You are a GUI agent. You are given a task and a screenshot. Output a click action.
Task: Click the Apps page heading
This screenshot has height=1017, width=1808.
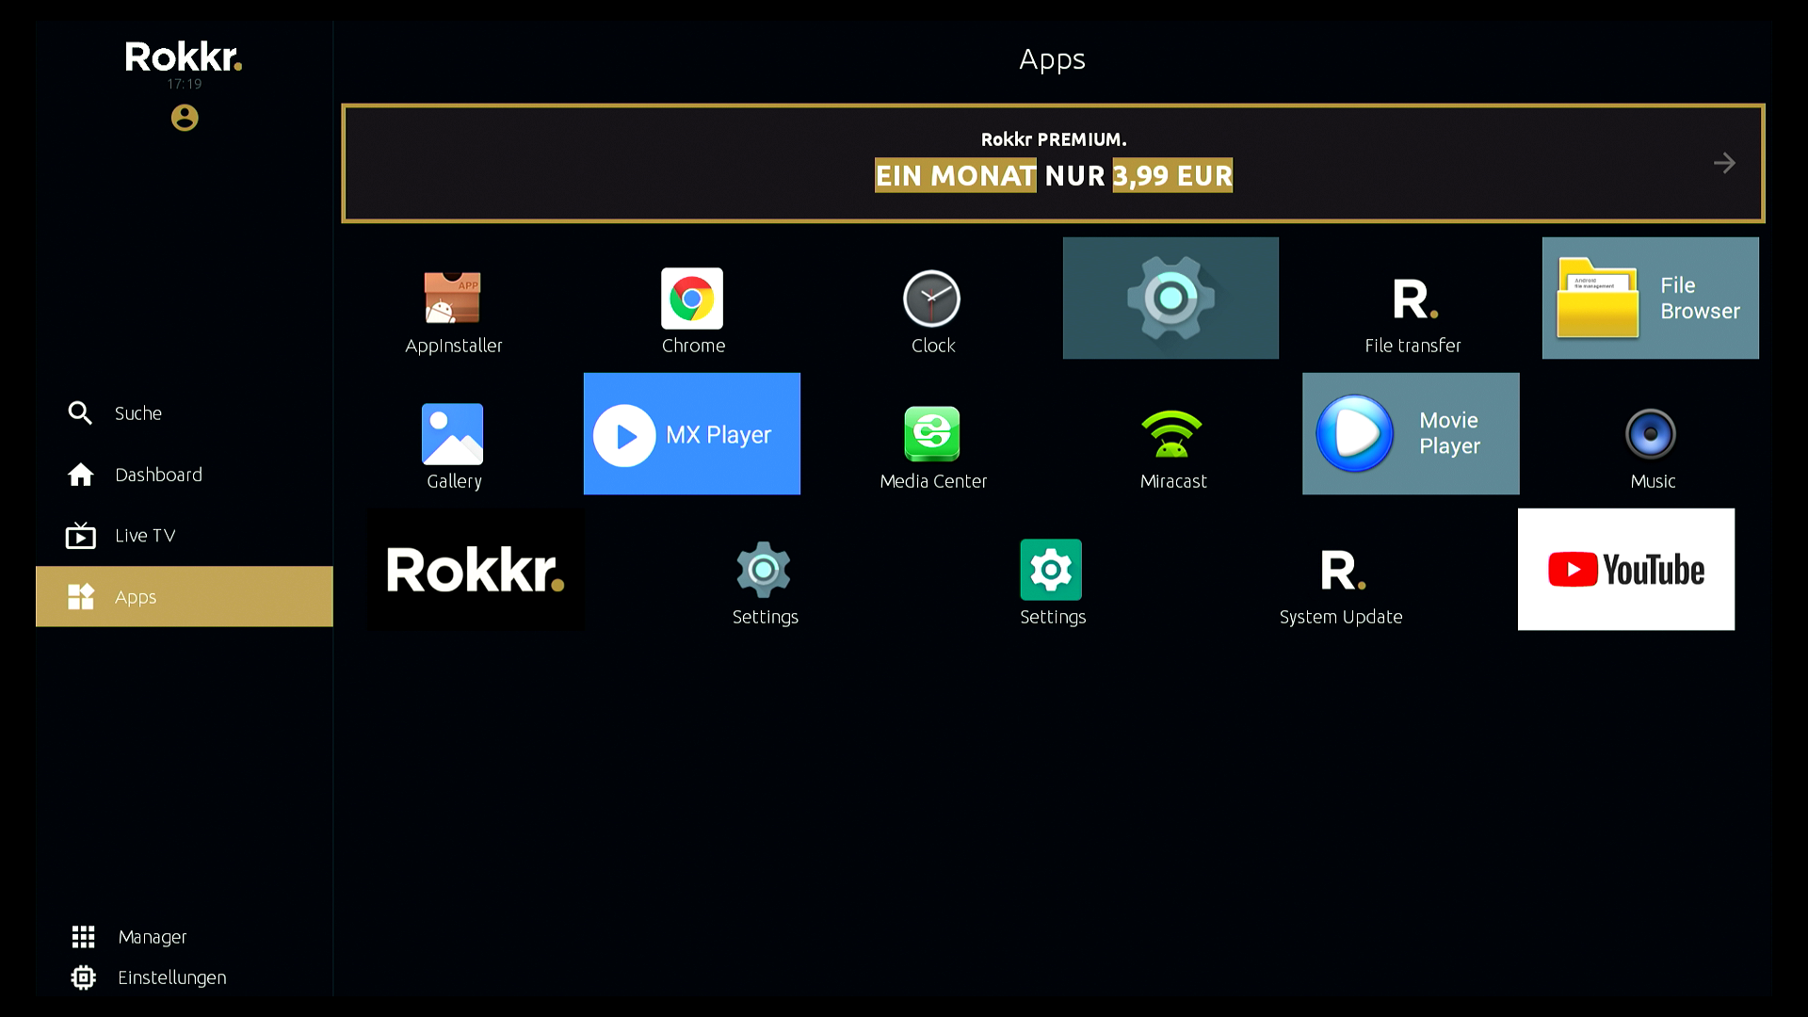tap(1052, 59)
